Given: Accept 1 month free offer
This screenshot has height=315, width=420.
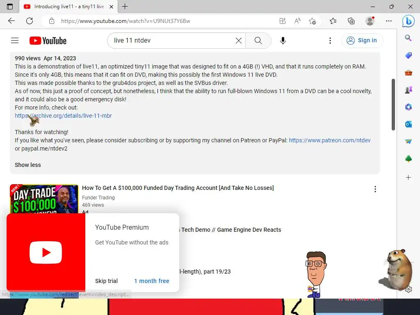Looking at the screenshot, I should [152, 281].
